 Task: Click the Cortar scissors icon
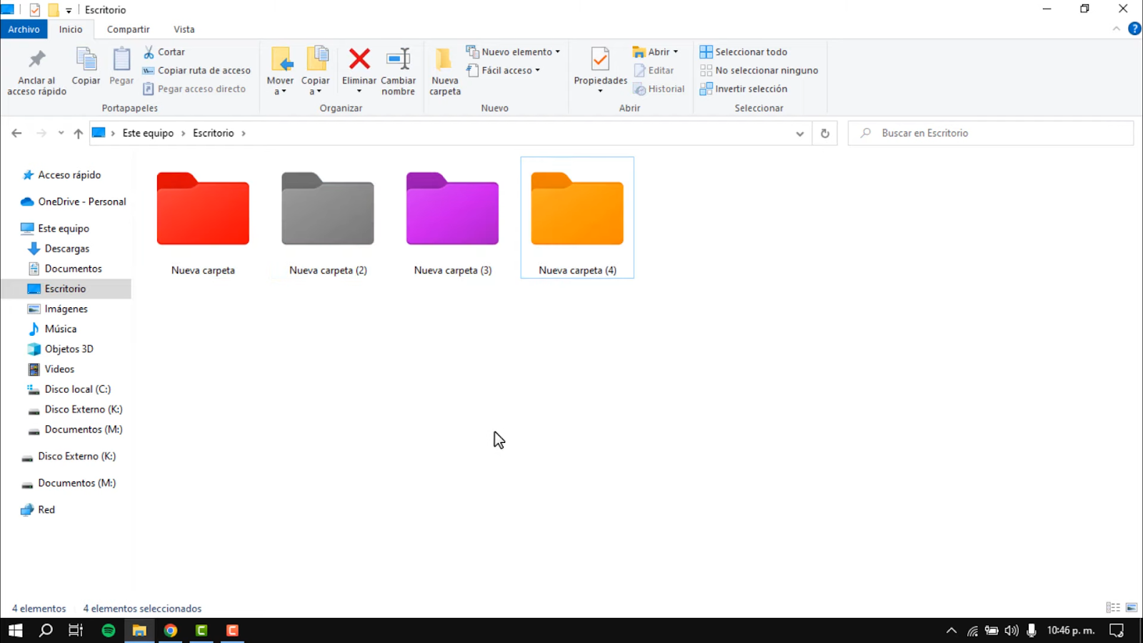(x=149, y=52)
